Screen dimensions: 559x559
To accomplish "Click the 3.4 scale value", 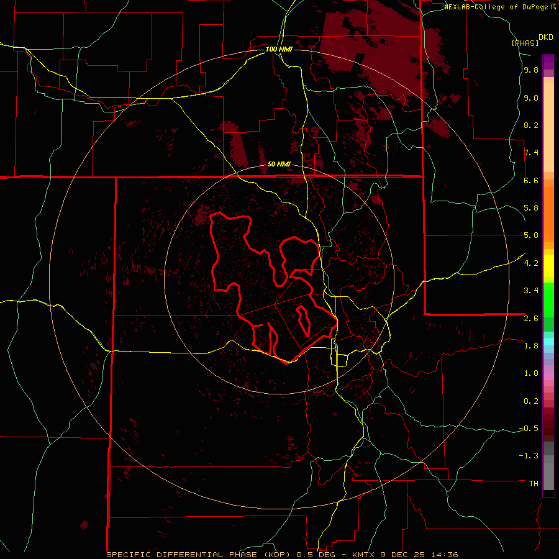I will (x=531, y=291).
